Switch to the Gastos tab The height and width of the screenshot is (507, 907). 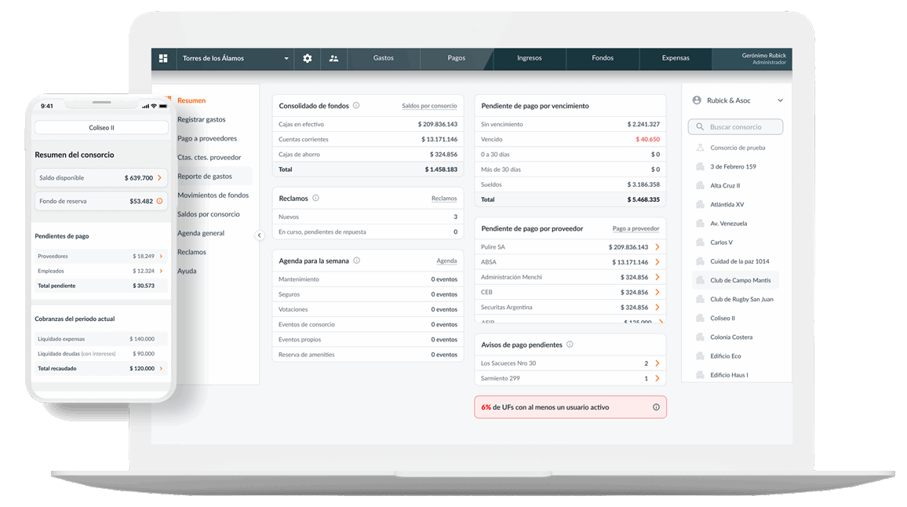(383, 58)
